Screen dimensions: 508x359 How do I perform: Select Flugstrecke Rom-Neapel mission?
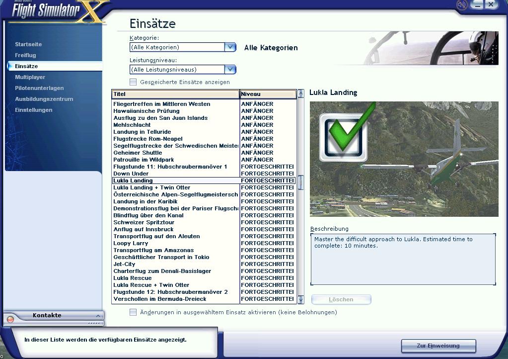204,139
